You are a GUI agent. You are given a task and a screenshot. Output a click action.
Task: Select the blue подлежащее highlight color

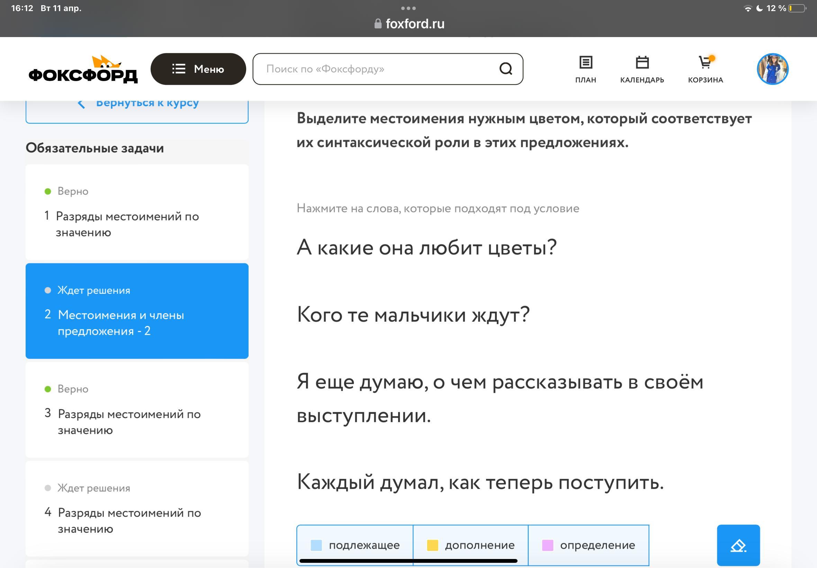355,545
